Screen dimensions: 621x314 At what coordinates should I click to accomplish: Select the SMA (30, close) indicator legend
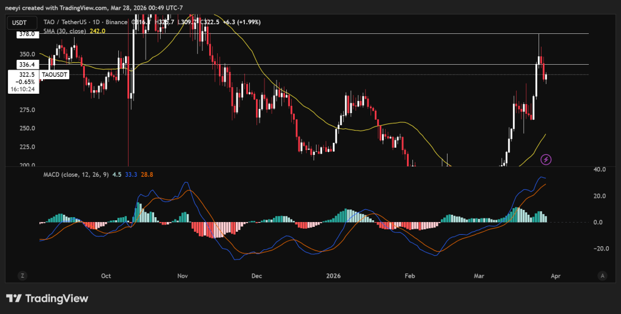[x=64, y=31]
